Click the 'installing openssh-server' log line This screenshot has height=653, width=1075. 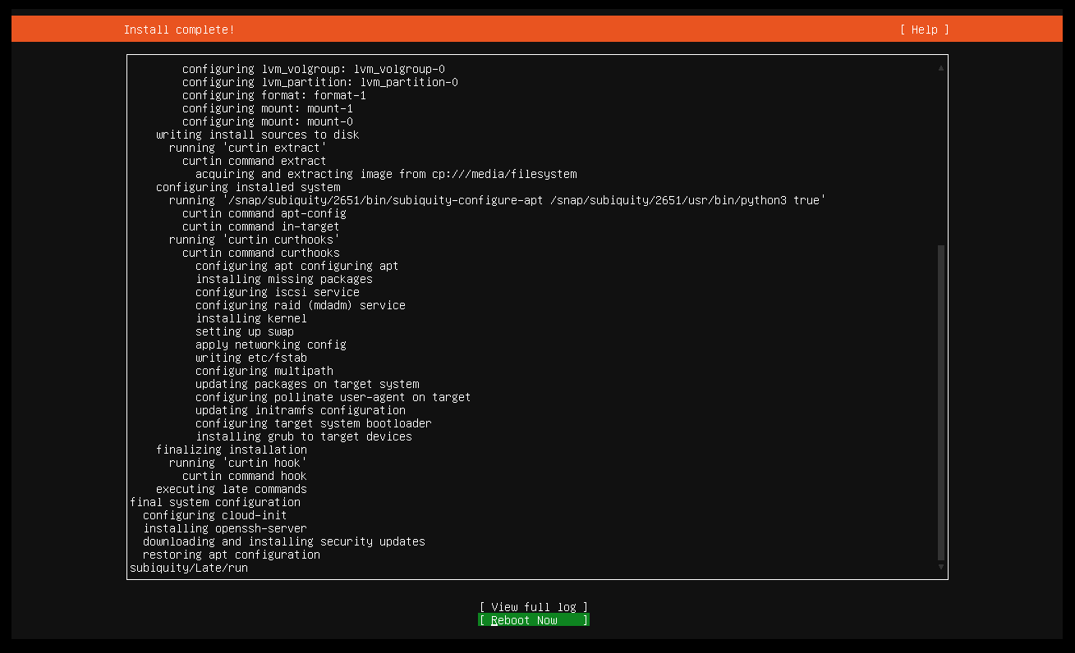pyautogui.click(x=226, y=527)
